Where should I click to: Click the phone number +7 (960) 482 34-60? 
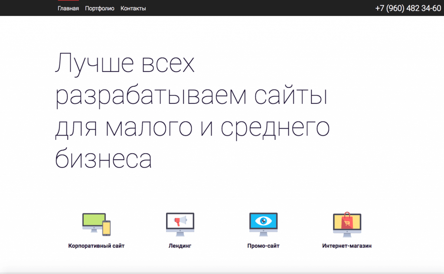[x=408, y=8]
